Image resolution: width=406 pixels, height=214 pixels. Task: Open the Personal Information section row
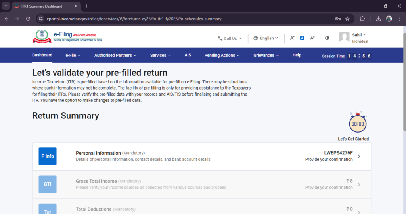[201, 156]
